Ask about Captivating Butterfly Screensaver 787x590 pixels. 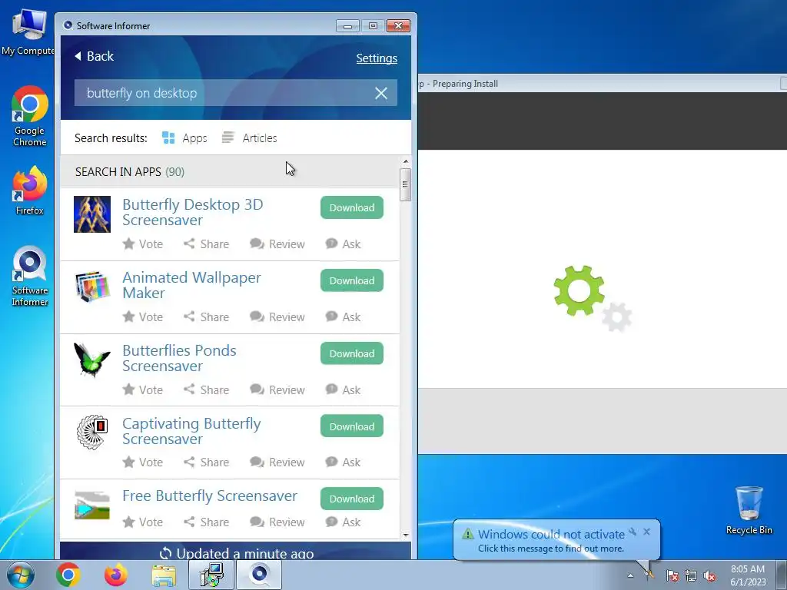pos(343,462)
